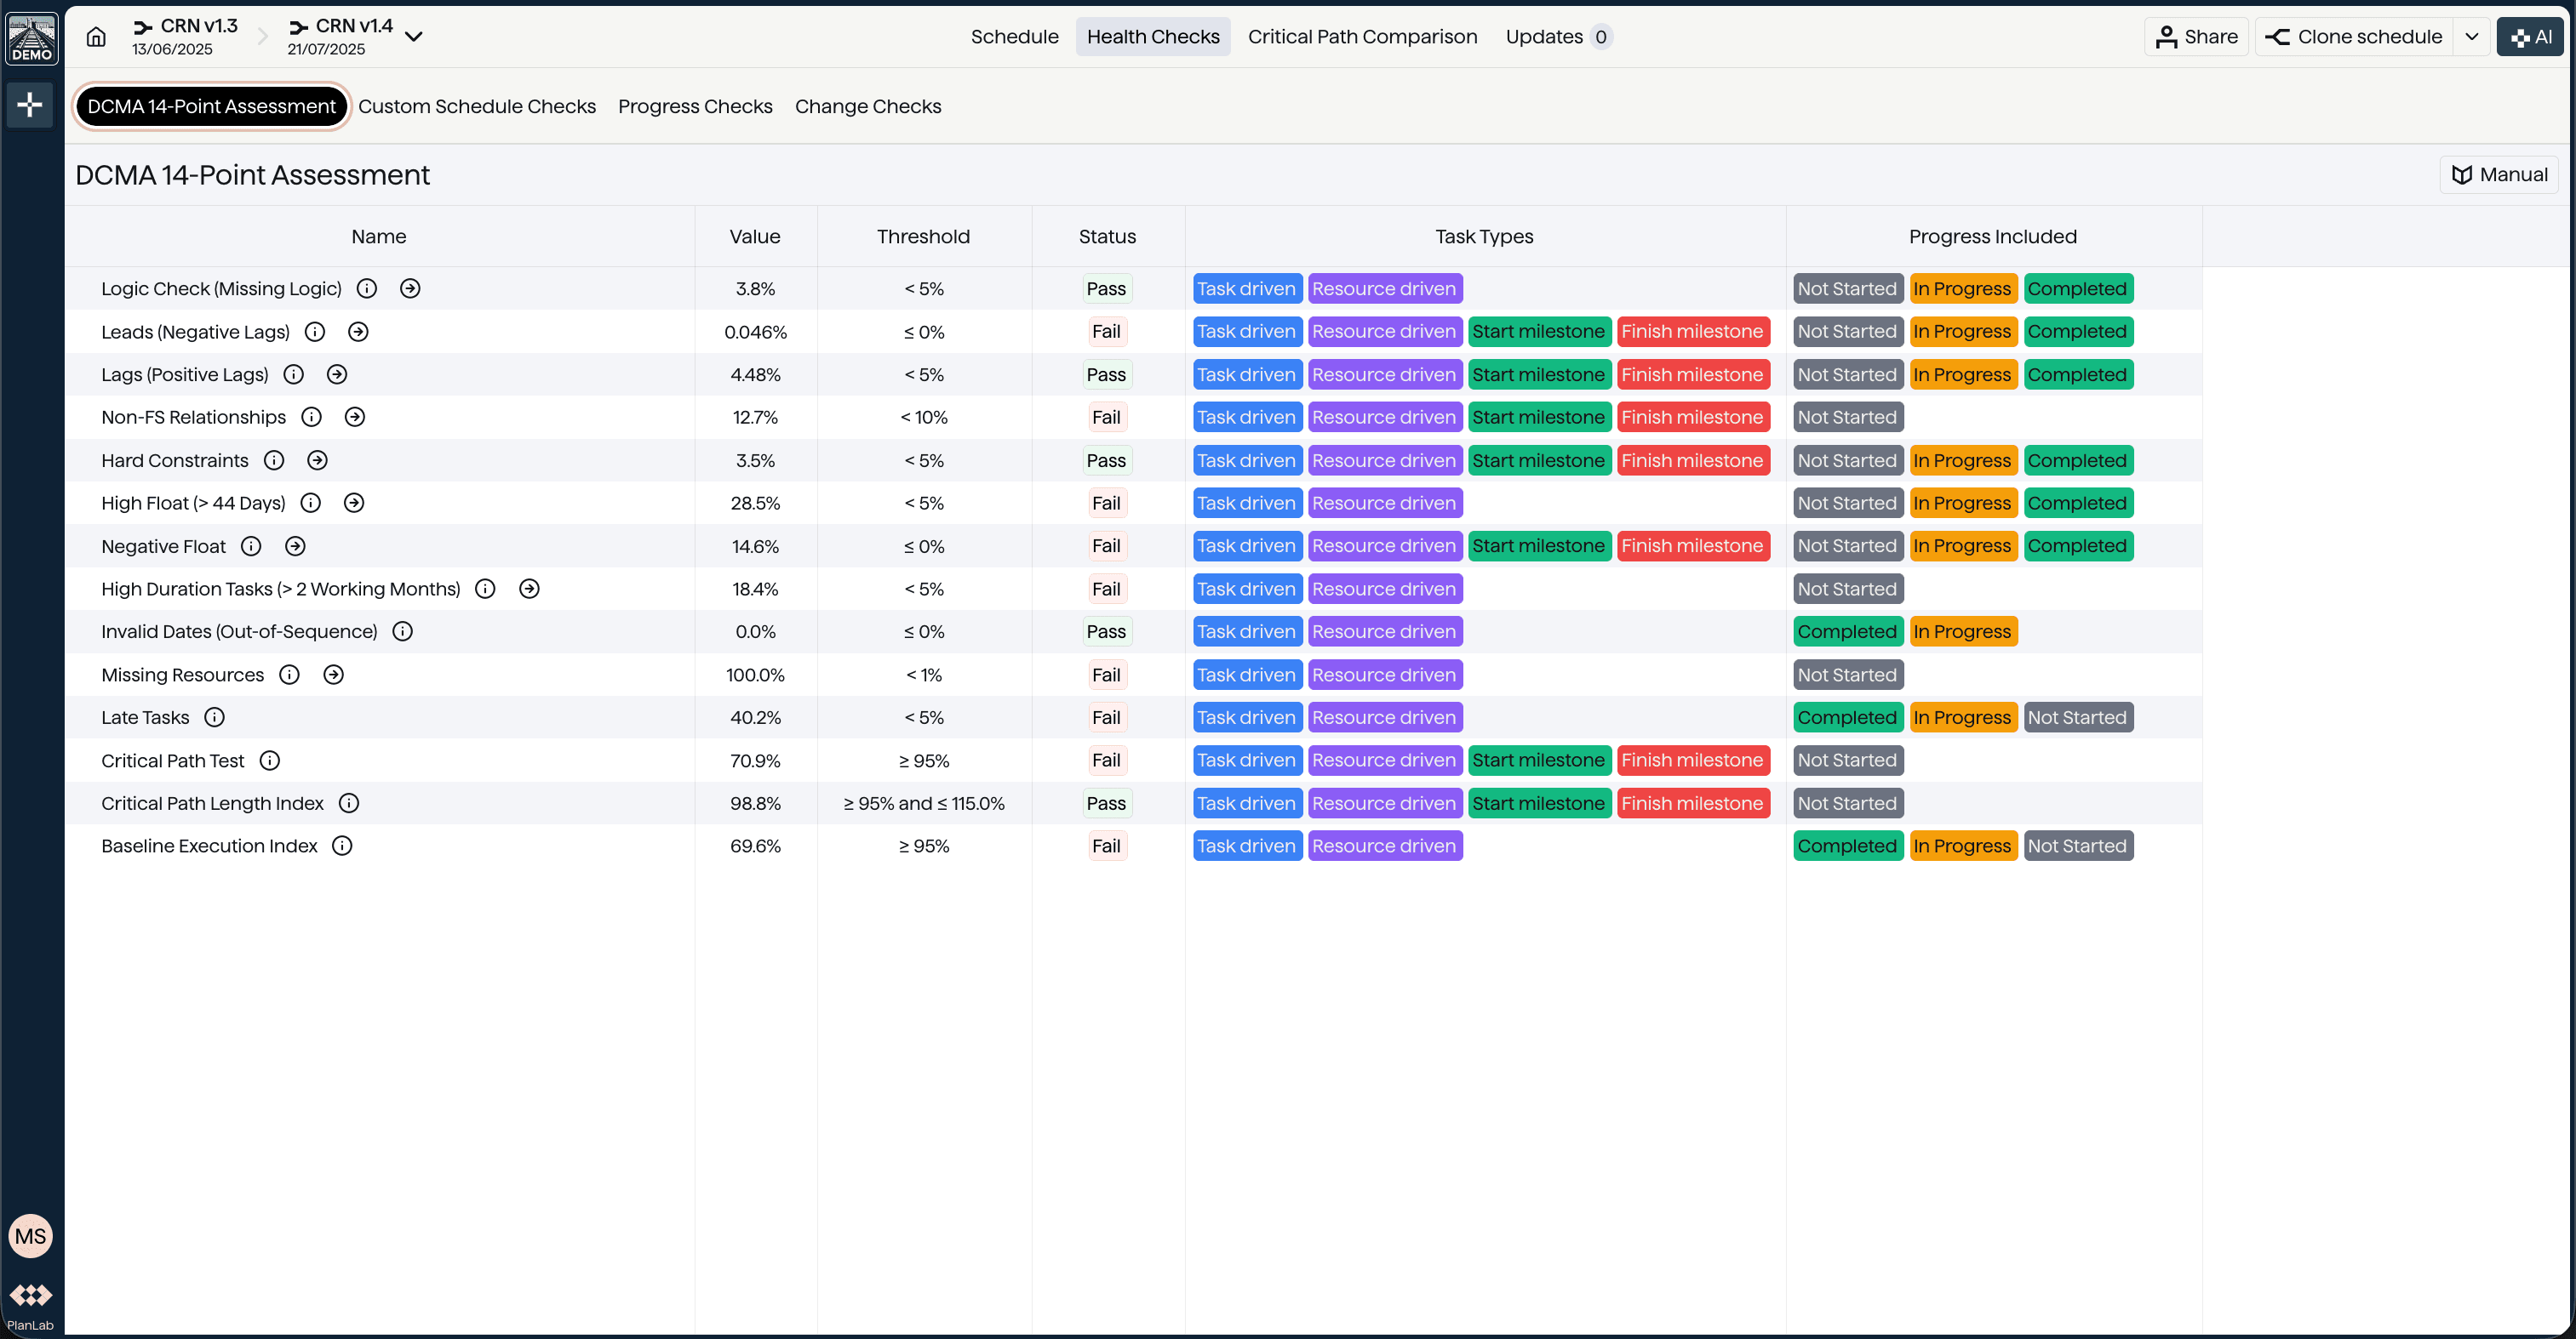The width and height of the screenshot is (2576, 1339).
Task: Toggle Task driven type for Missing Resources
Action: point(1246,675)
